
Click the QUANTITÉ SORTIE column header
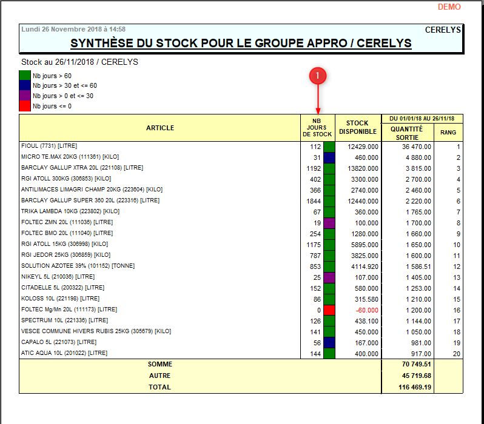pyautogui.click(x=406, y=133)
